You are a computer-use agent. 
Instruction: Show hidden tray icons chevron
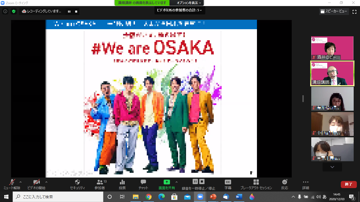293,197
